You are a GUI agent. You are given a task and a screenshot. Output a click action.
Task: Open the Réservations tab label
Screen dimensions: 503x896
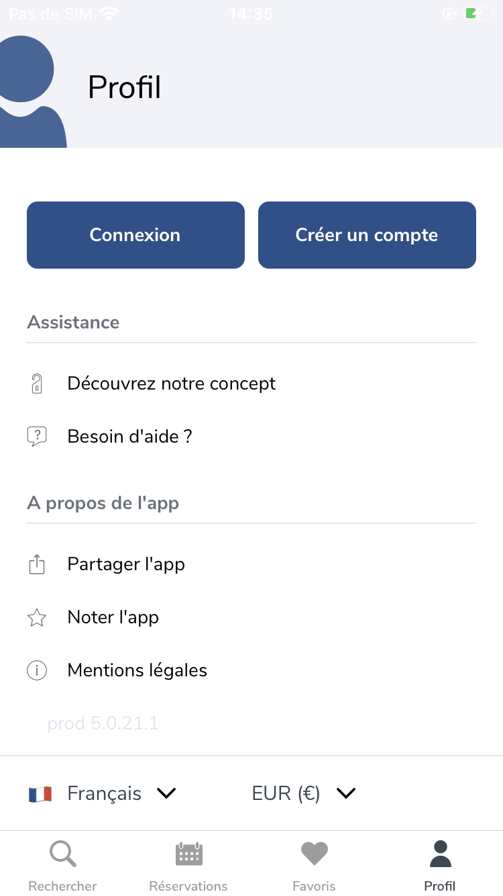click(188, 886)
